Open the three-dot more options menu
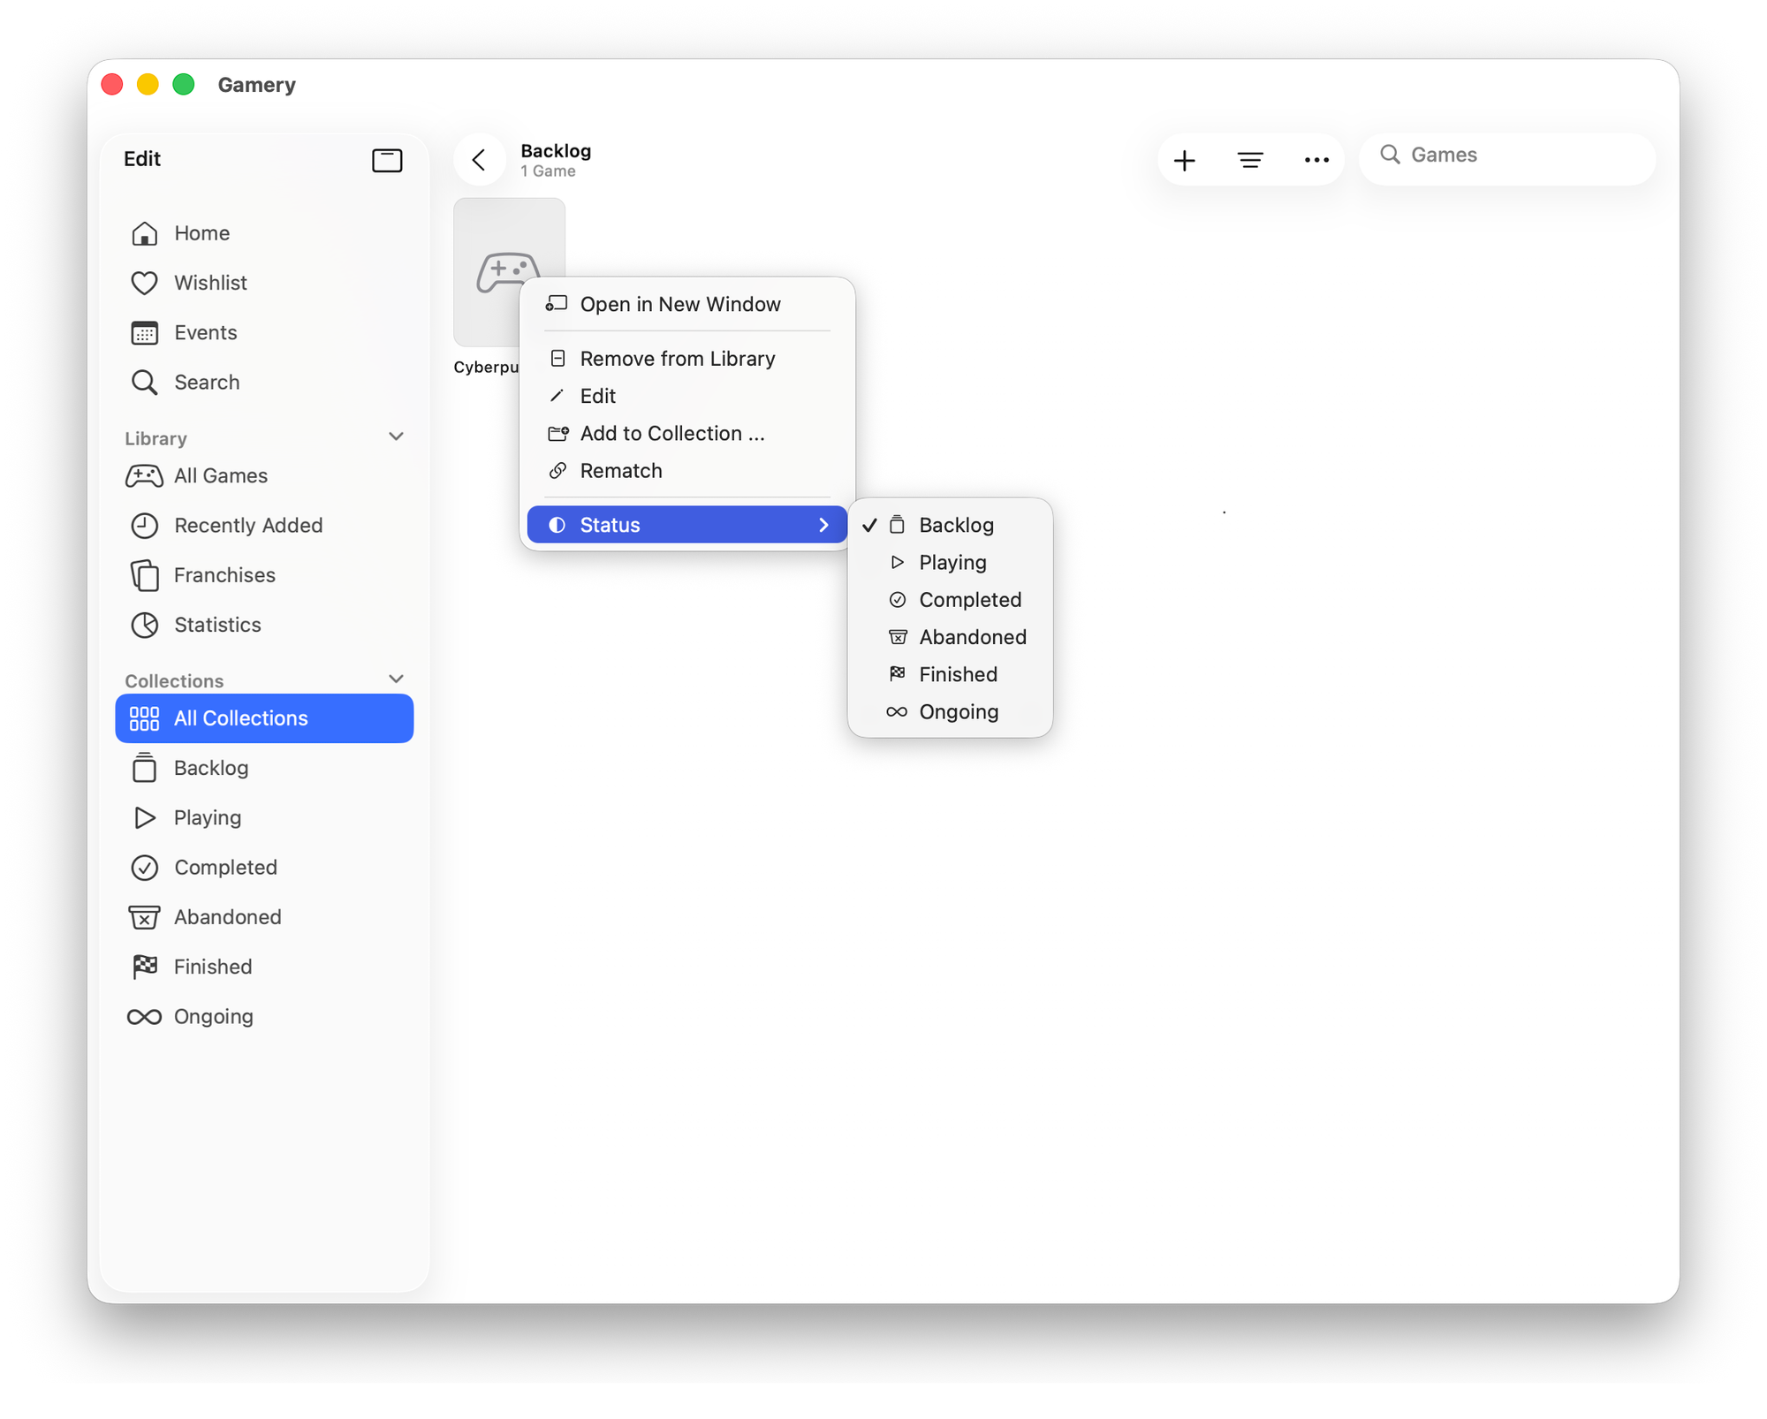1767x1419 pixels. (x=1316, y=160)
